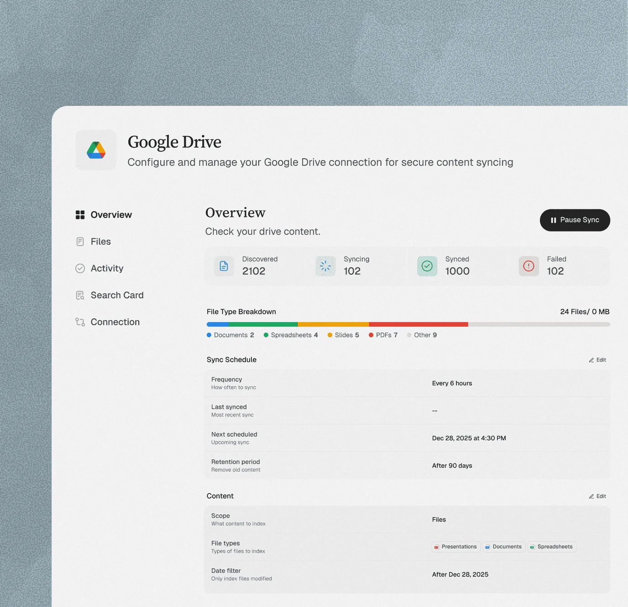The height and width of the screenshot is (607, 628).
Task: Click the Discovered count 2102
Action: [254, 271]
